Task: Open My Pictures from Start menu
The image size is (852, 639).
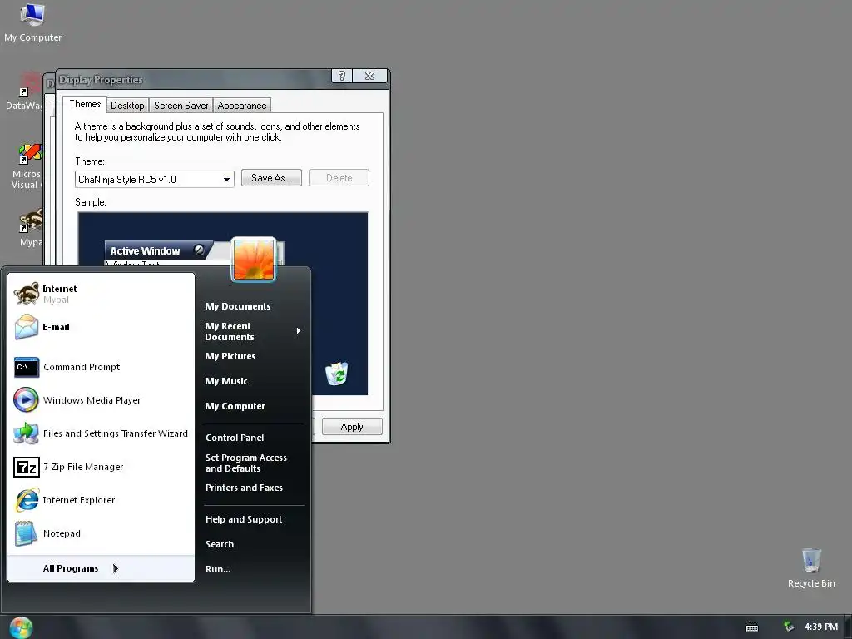Action: click(230, 356)
